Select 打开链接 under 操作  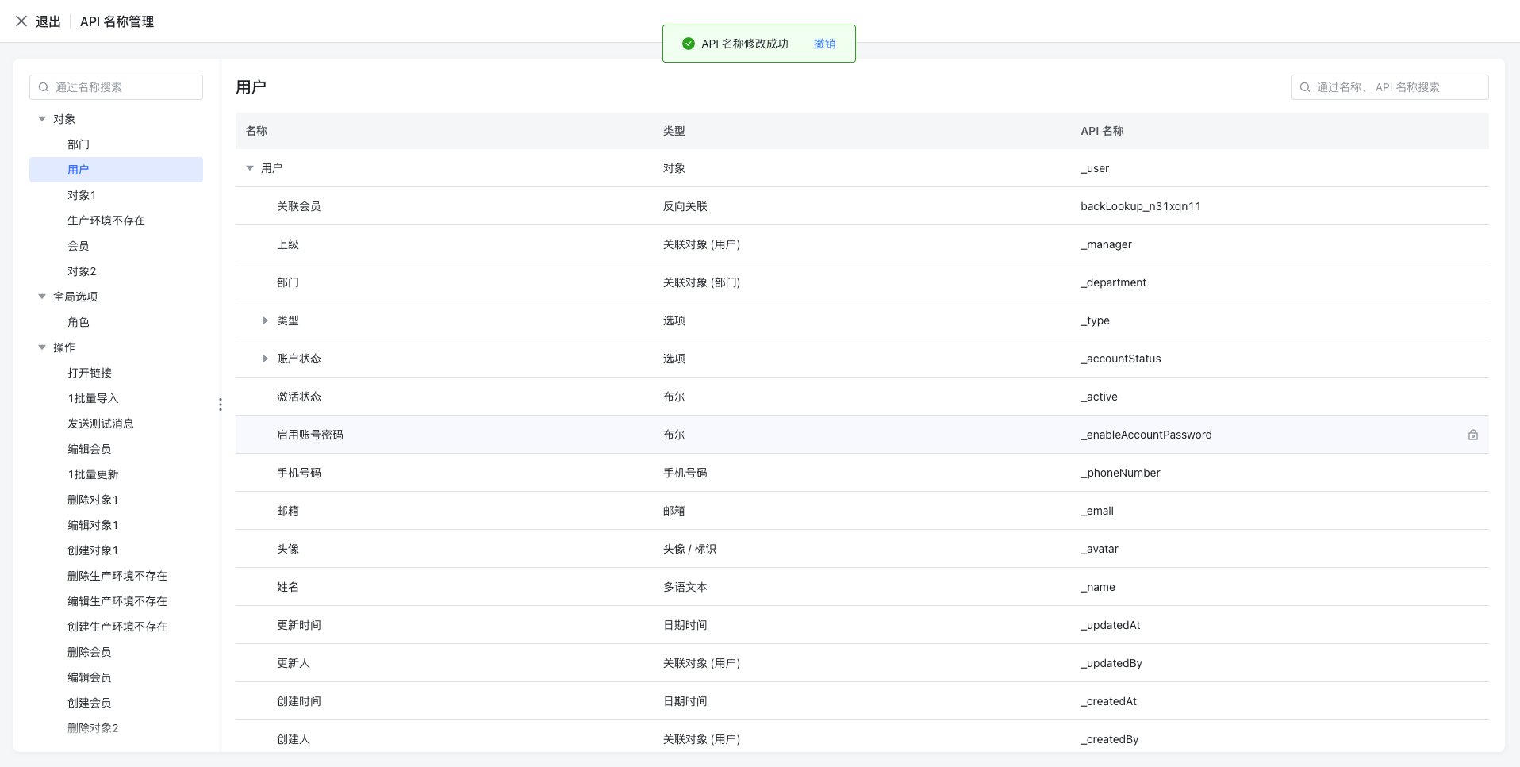tap(90, 373)
